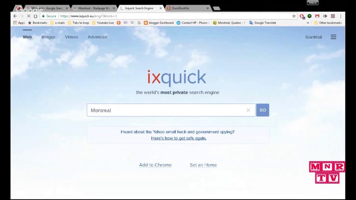Select the Web search category
356x200 pixels.
click(27, 37)
